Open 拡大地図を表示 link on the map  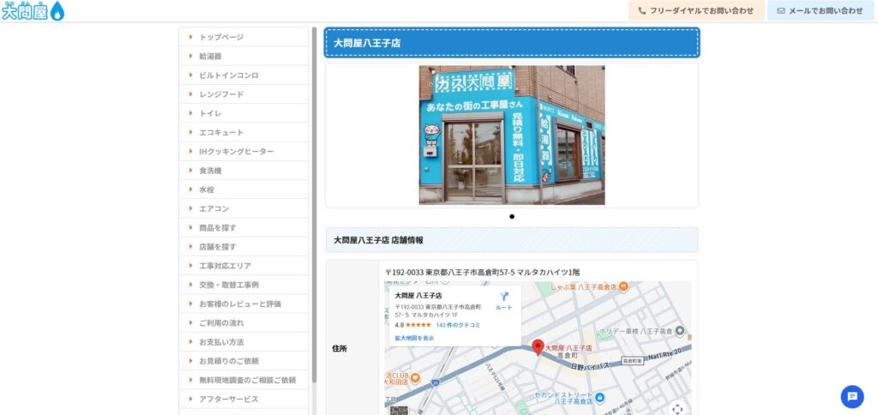(414, 338)
